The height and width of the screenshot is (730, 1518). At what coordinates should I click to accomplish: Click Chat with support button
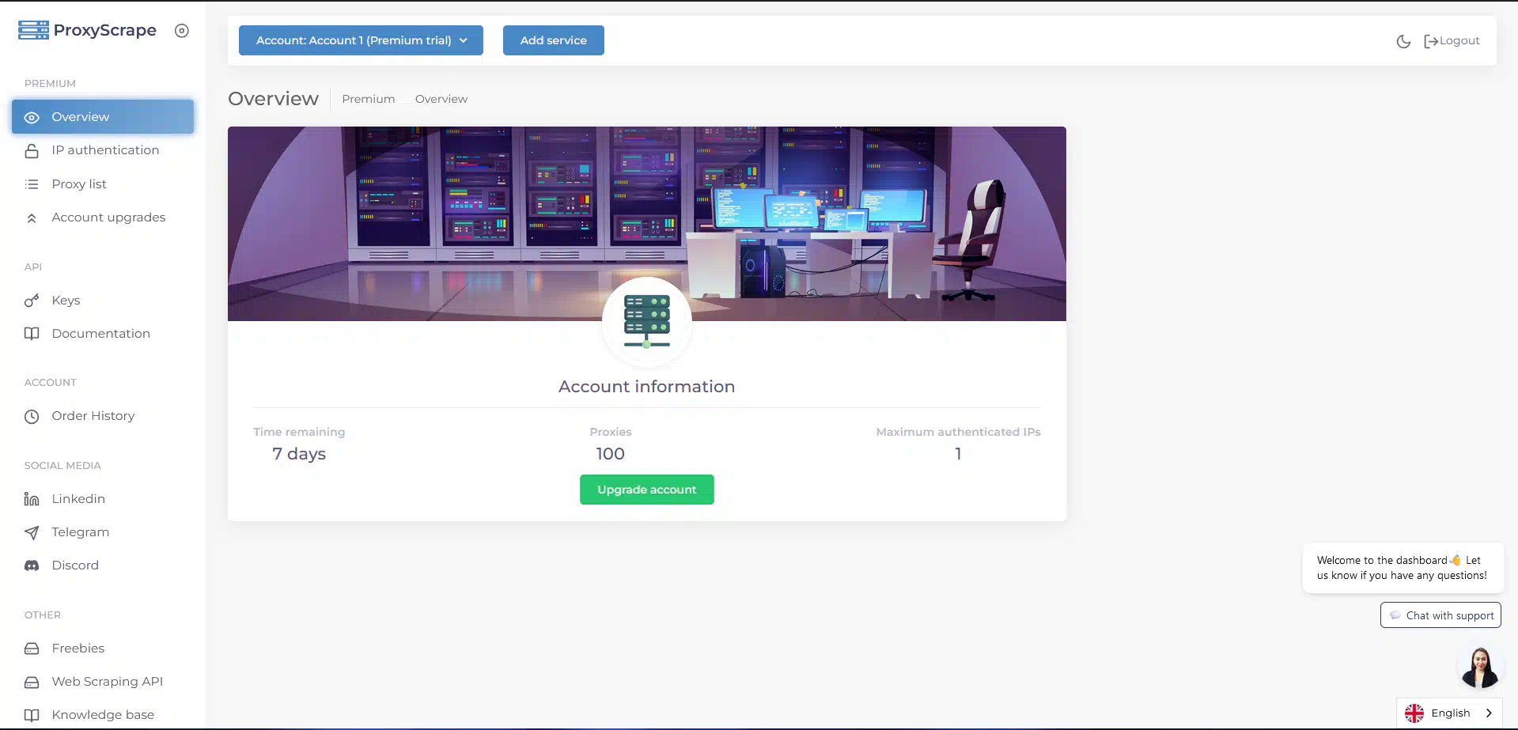coord(1440,615)
